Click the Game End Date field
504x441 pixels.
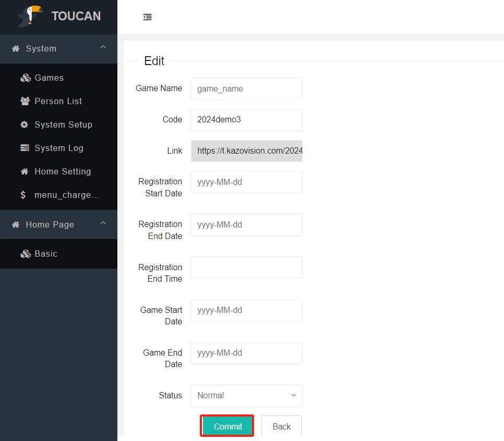(x=246, y=353)
